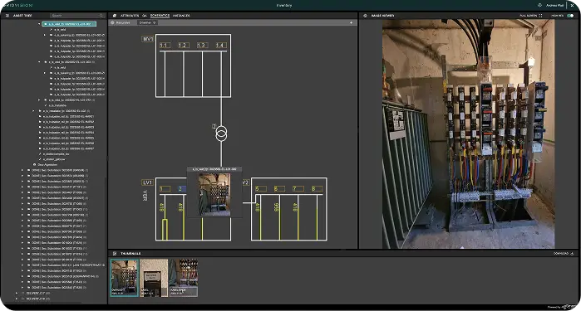Click cell 1.2 in MV1 panel
Screen dimensions: 581x311
coord(184,45)
